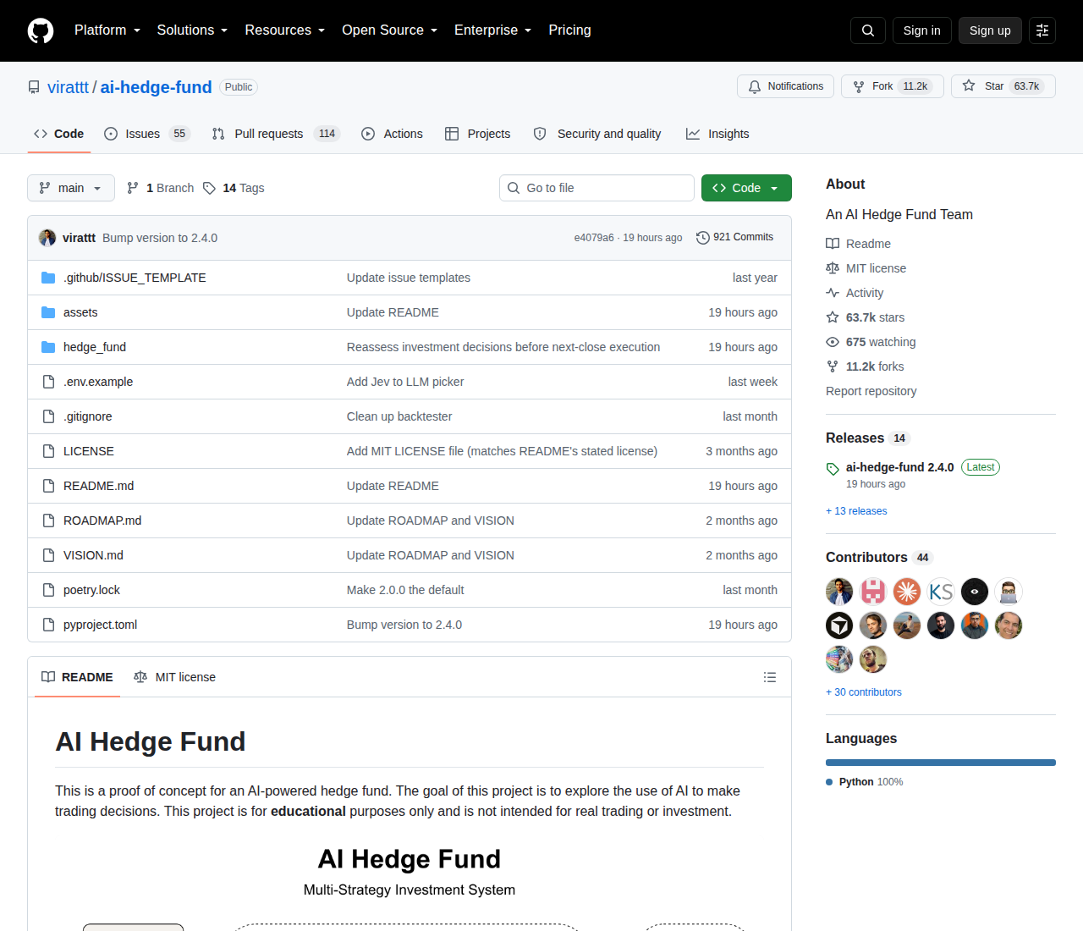
Task: Click the Go to file search field
Action: [596, 188]
